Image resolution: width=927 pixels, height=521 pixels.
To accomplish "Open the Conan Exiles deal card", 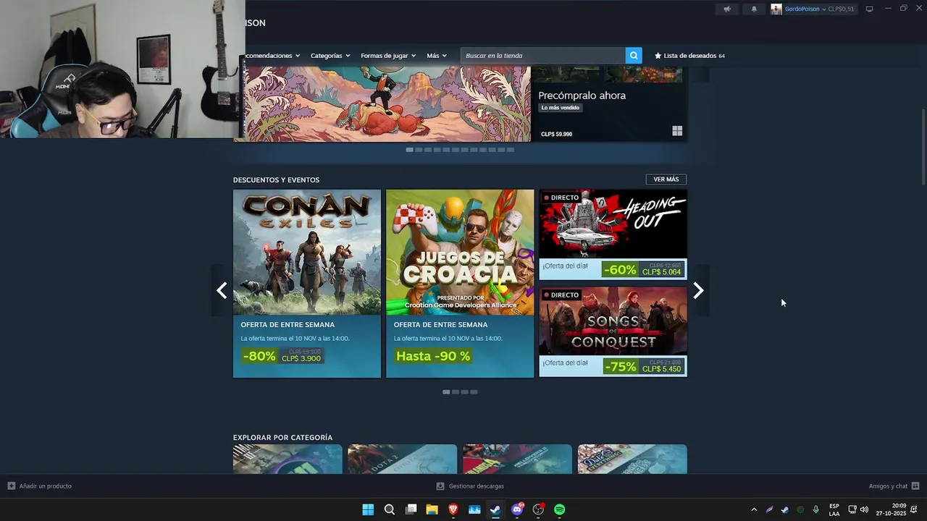I will click(307, 283).
